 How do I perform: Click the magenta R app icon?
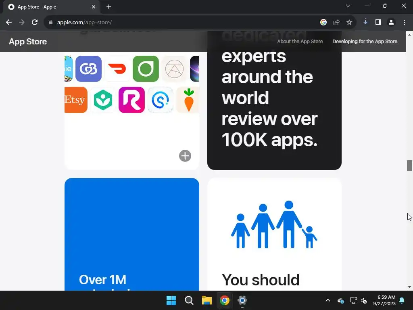coord(132,100)
